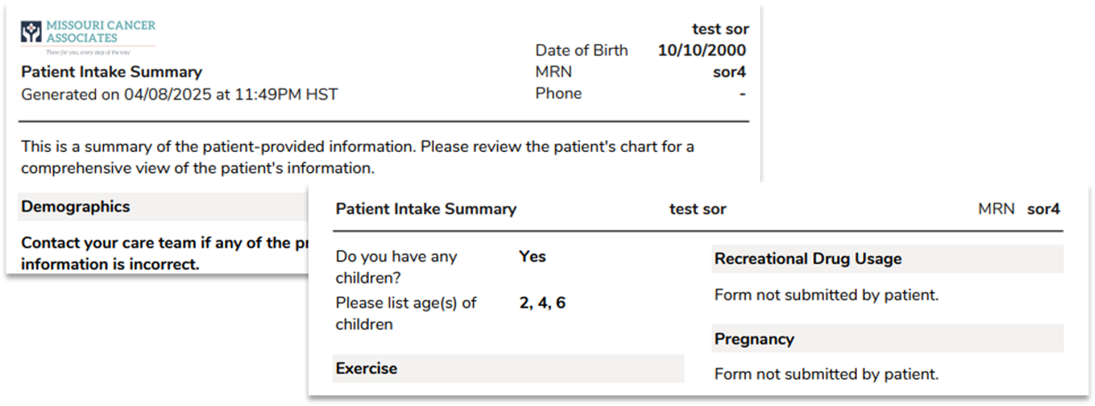Viewport: 1095px width, 406px height.
Task: Click the Date of Birth label
Action: click(581, 50)
